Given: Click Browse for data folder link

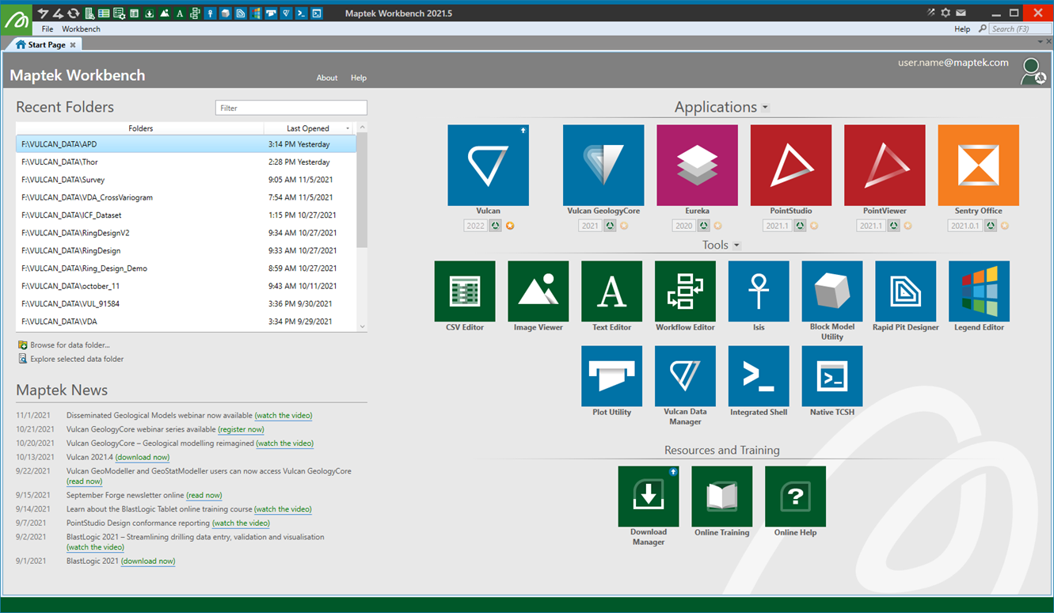Looking at the screenshot, I should [x=70, y=345].
